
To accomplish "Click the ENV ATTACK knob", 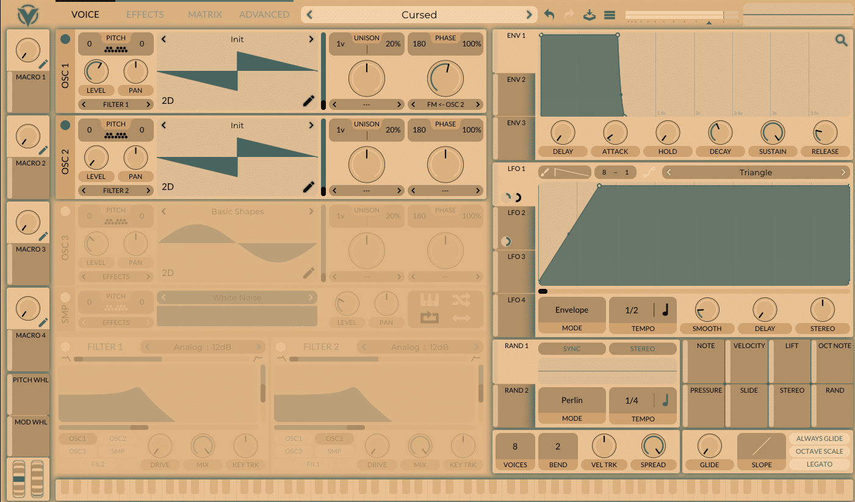I will 615,133.
